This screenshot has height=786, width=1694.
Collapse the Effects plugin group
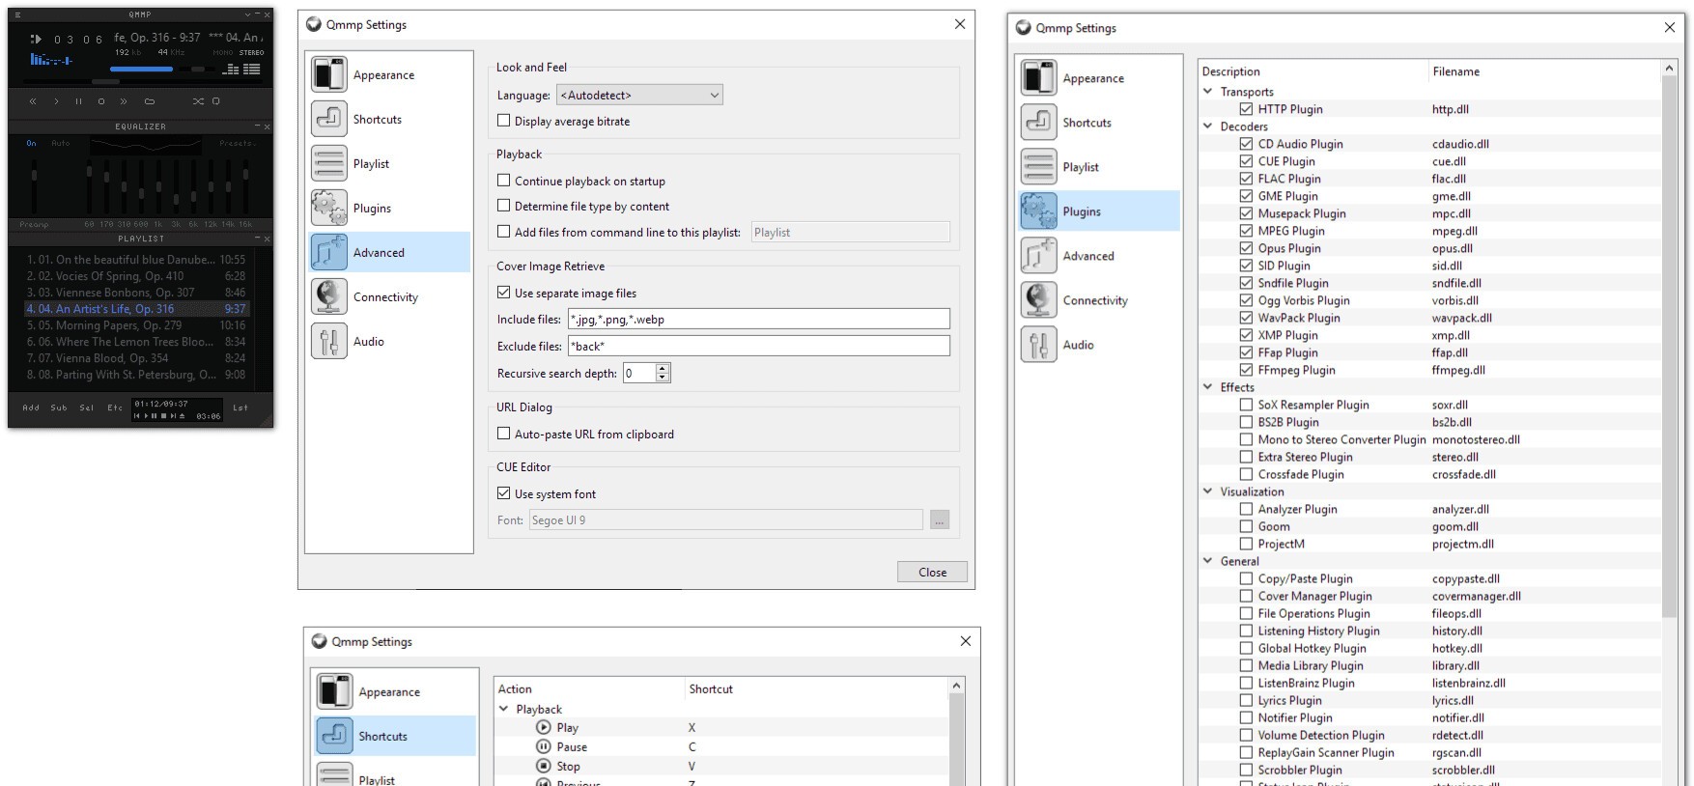coord(1208,387)
